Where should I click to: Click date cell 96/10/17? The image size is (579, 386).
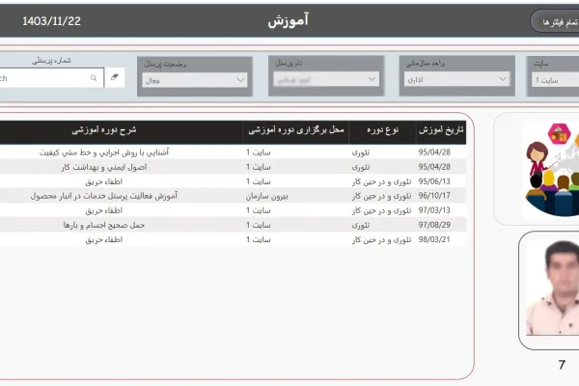click(x=434, y=196)
